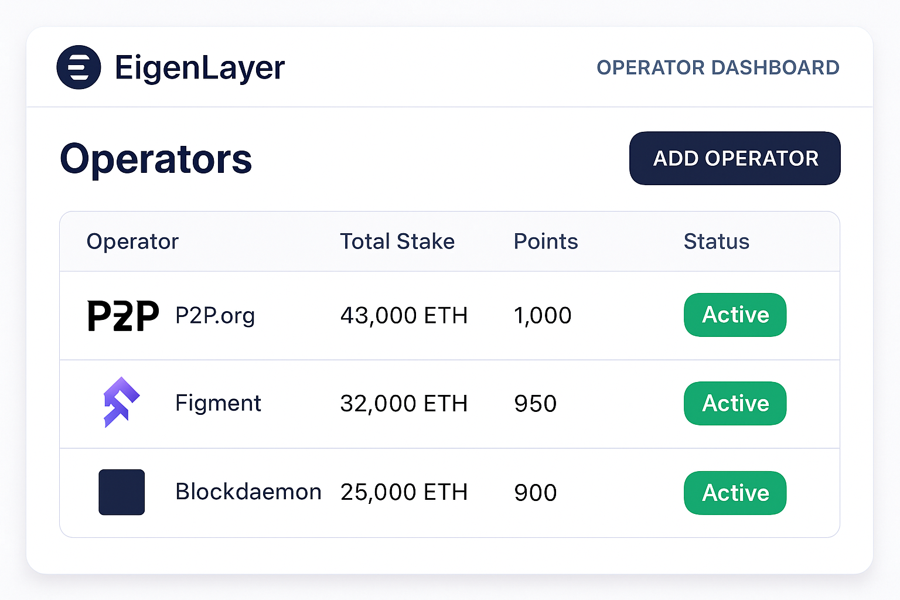Select the P2P.org operator logo
The width and height of the screenshot is (900, 600).
point(122,315)
